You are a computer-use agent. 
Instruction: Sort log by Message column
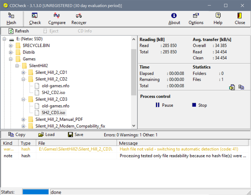pyautogui.click(x=183, y=143)
